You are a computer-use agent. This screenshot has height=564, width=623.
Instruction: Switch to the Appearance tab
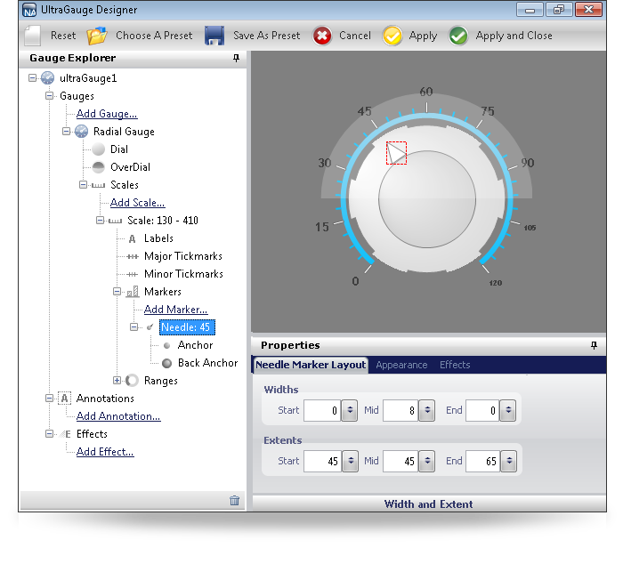(401, 365)
